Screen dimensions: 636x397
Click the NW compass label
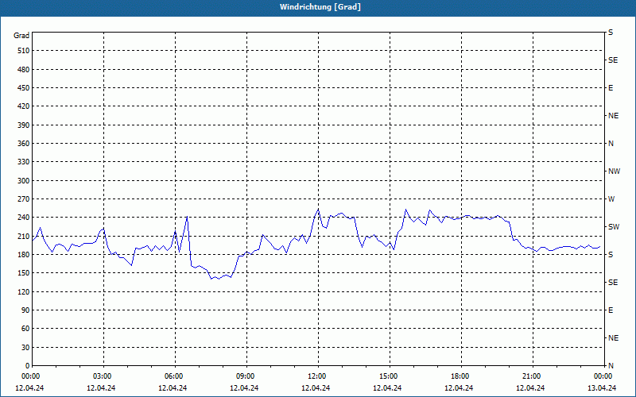pos(614,172)
